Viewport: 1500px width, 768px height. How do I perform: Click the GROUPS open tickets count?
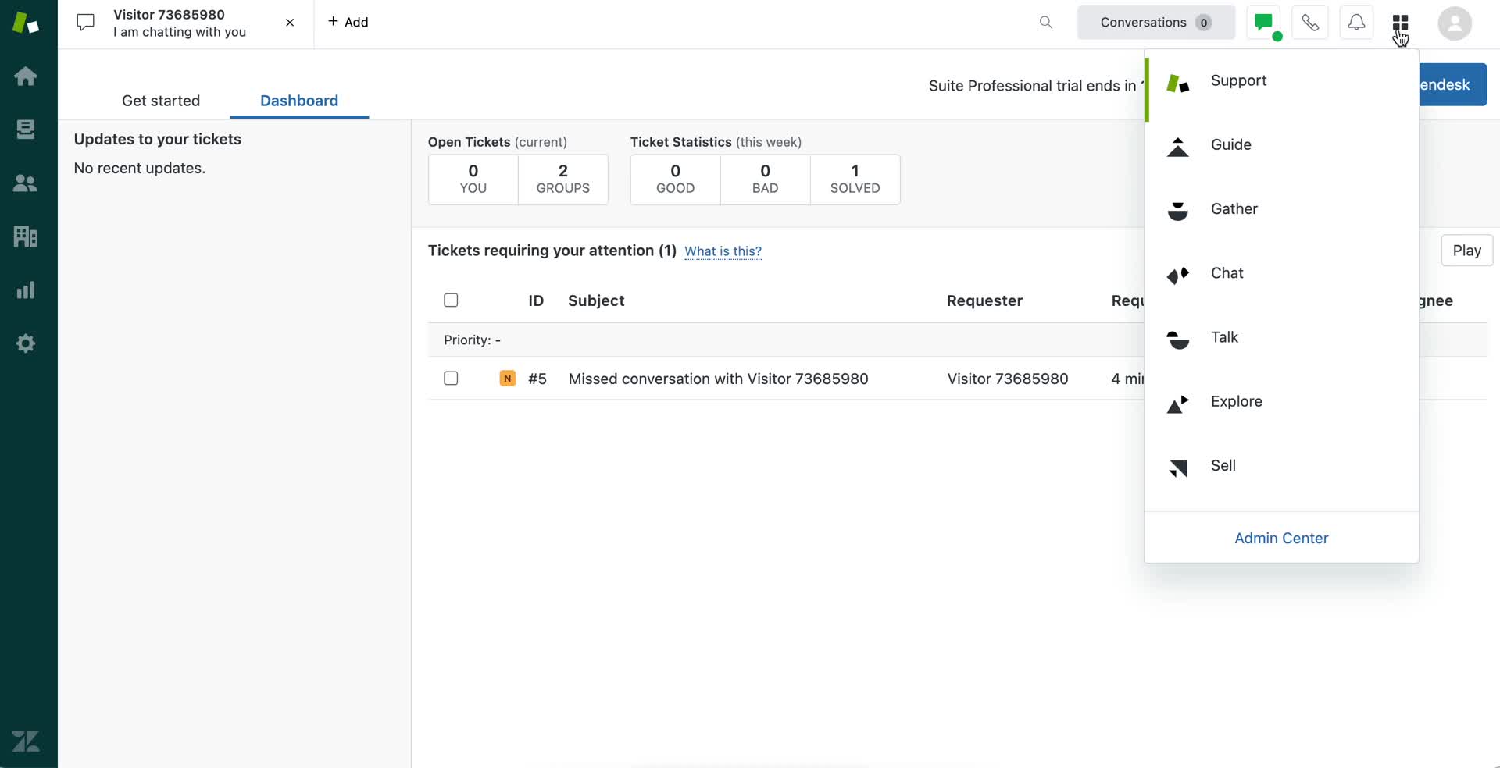pos(563,180)
